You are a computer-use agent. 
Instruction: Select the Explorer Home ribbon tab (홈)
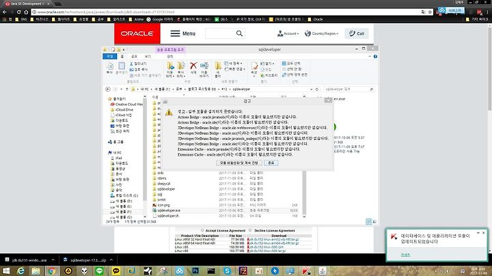pos(122,57)
